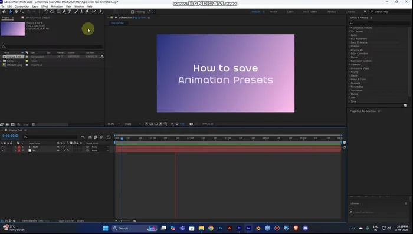
Task: Toggle effects fx switch on BG layer
Action: (68, 150)
